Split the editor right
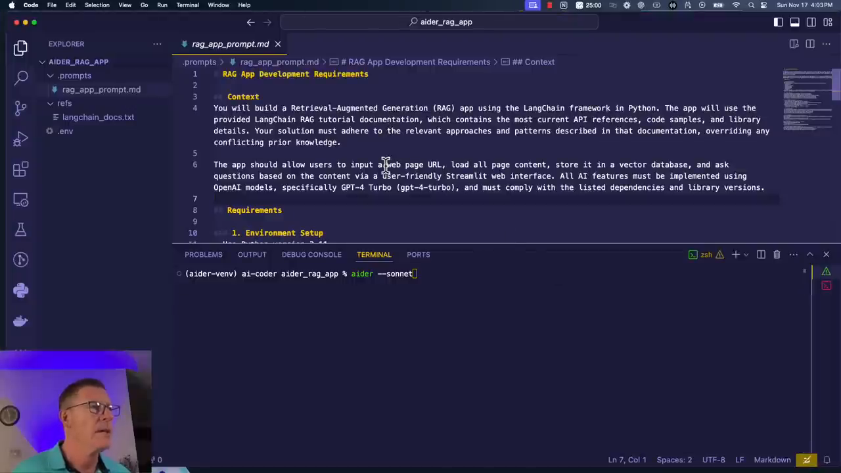 [x=810, y=44]
